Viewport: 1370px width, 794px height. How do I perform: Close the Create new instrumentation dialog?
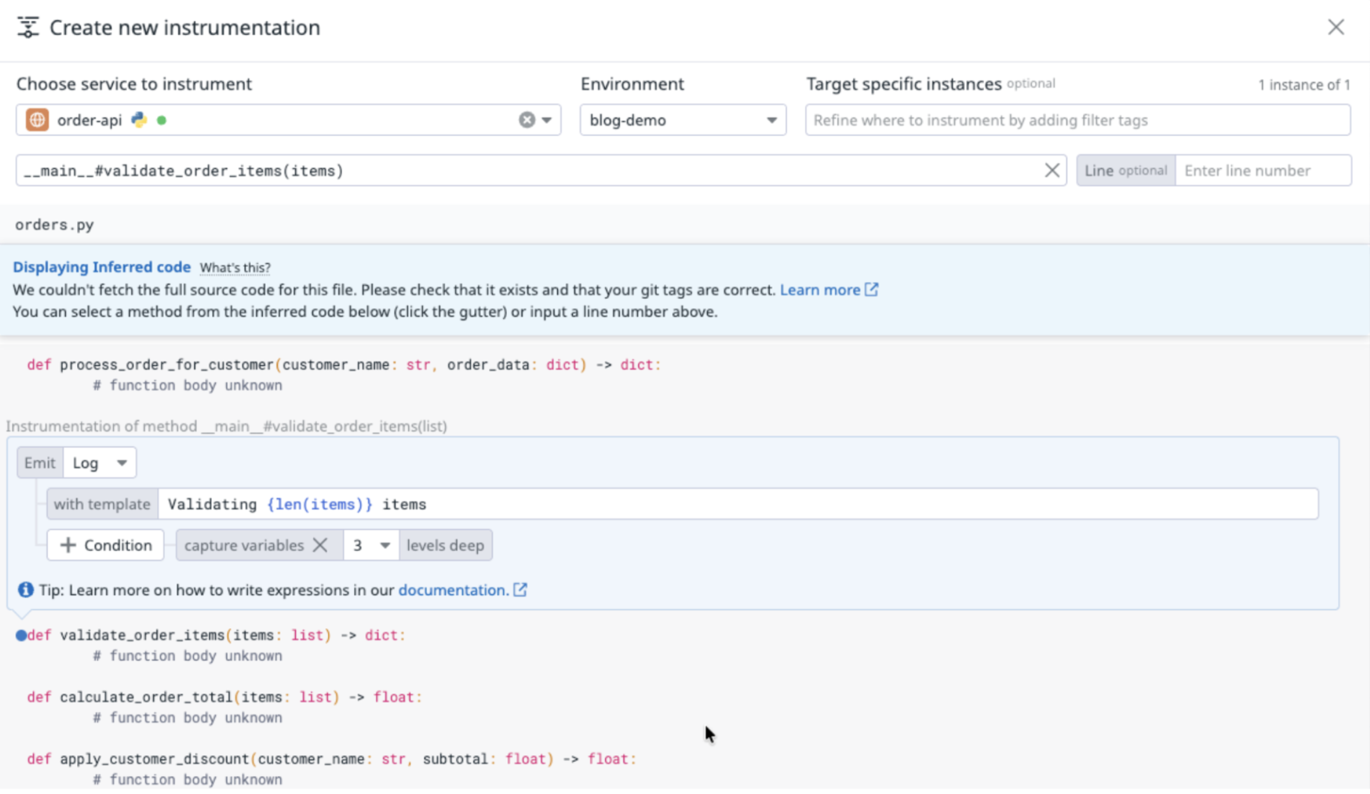(x=1335, y=27)
